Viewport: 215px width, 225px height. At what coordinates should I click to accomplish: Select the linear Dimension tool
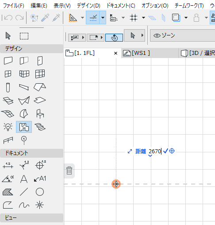pos(8,166)
